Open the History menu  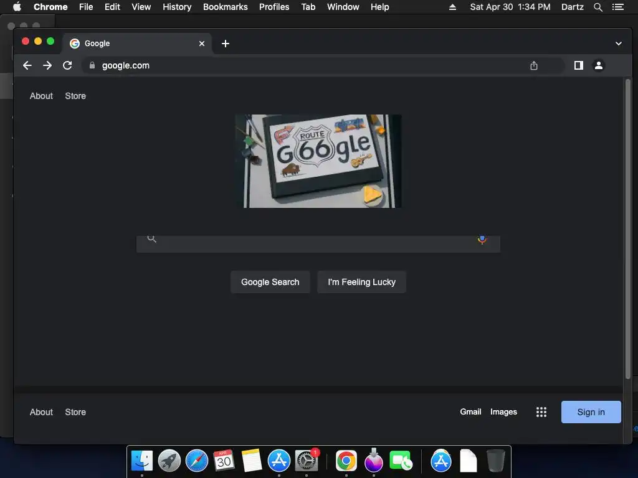point(177,7)
